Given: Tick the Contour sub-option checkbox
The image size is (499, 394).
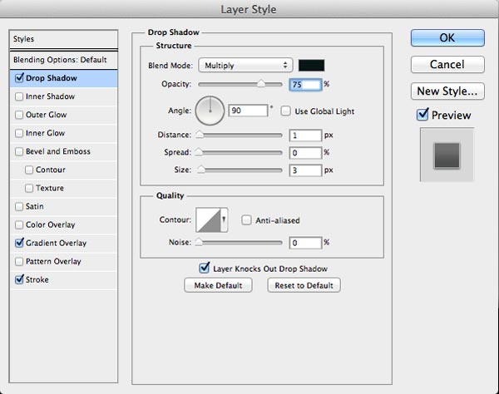Looking at the screenshot, I should pyautogui.click(x=29, y=170).
